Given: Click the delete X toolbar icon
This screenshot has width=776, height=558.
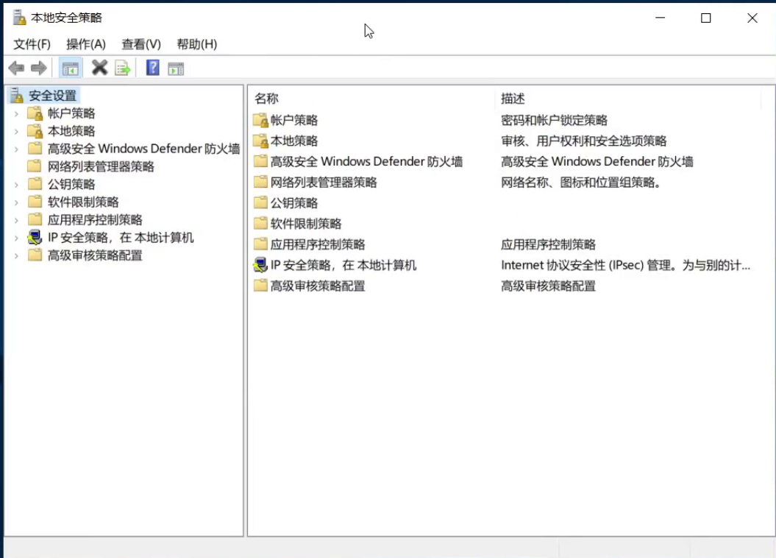Looking at the screenshot, I should 99,67.
